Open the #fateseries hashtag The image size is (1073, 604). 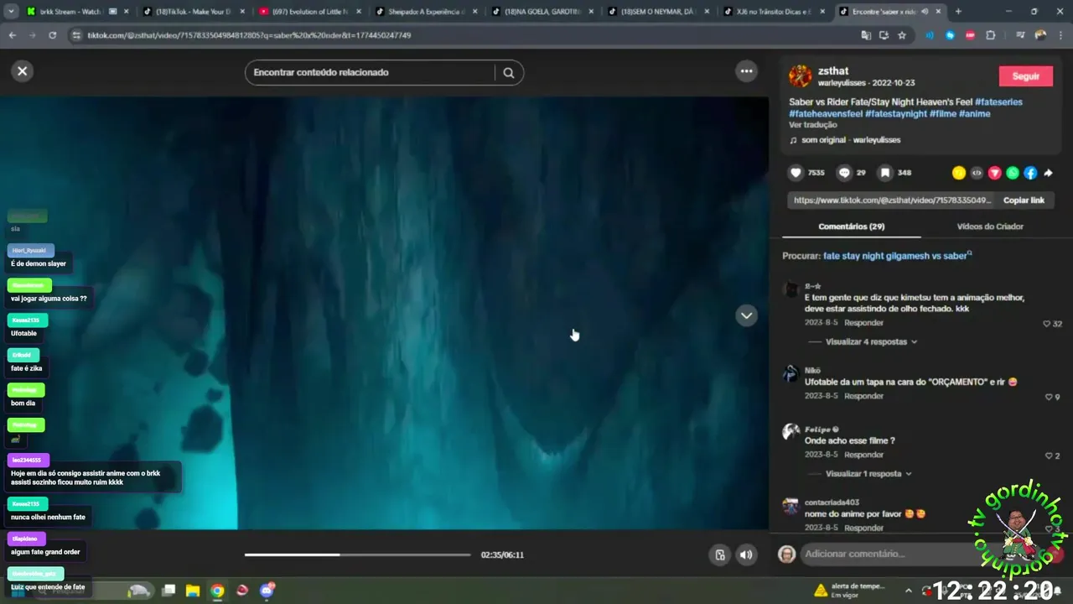pyautogui.click(x=998, y=102)
